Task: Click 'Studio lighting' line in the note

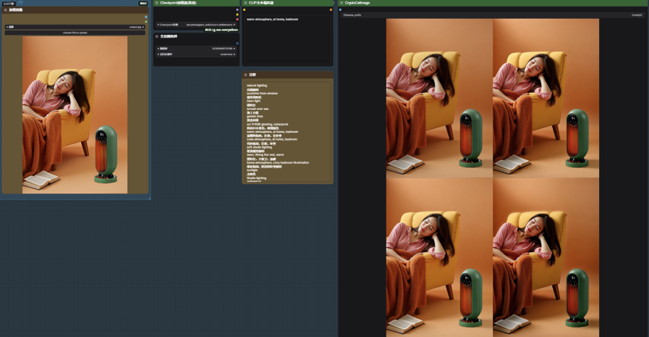Action: click(256, 178)
